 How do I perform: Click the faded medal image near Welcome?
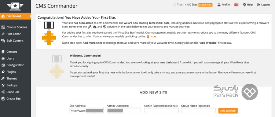pos(57,67)
